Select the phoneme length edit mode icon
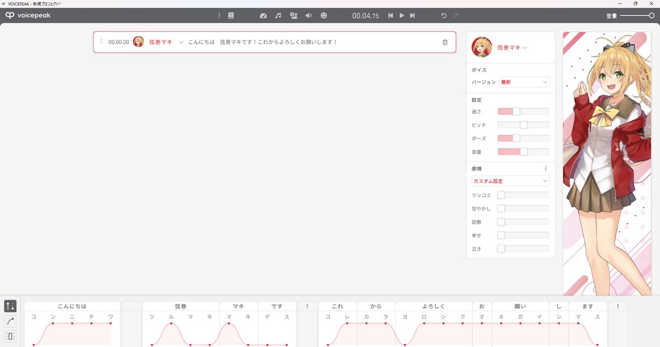Screen dimensions: 660x347 pos(10,336)
